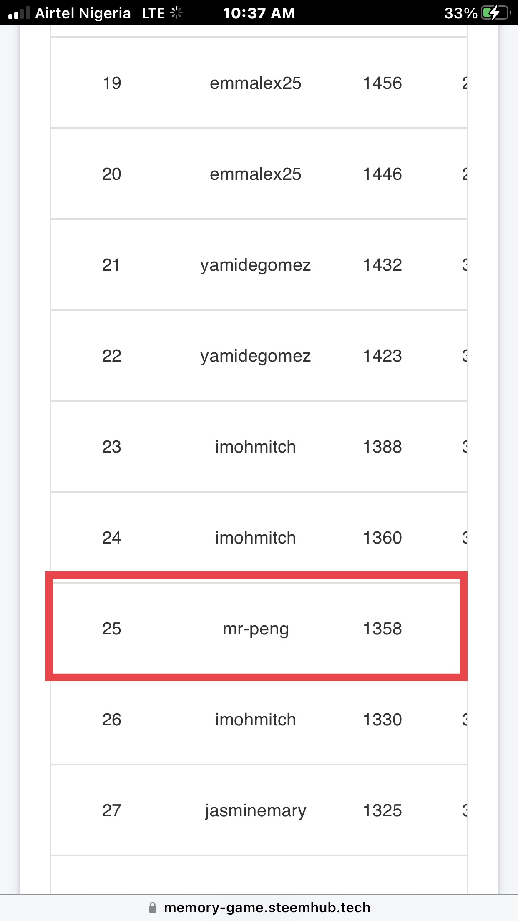Tap score 1456 cell
This screenshot has width=518, height=921.
pos(382,83)
